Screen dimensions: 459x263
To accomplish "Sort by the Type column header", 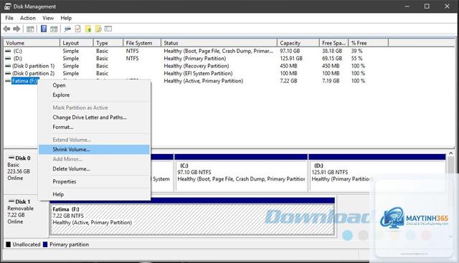I will coord(108,43).
